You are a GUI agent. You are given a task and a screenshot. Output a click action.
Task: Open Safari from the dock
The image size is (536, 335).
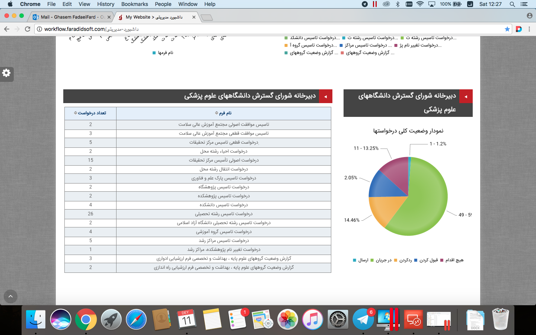click(136, 319)
